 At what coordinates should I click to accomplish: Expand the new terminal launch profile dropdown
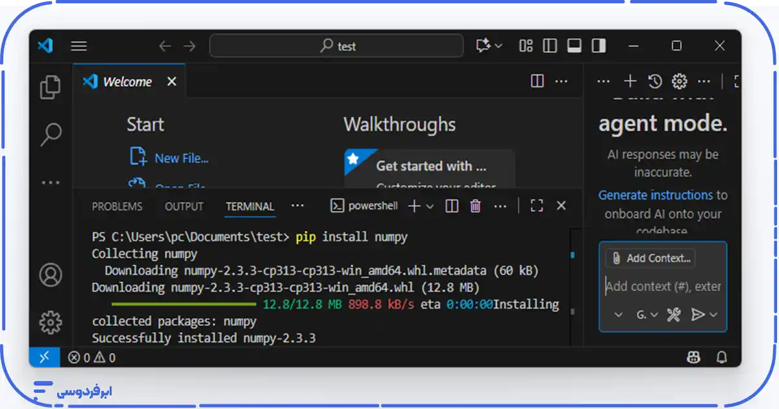coord(430,206)
